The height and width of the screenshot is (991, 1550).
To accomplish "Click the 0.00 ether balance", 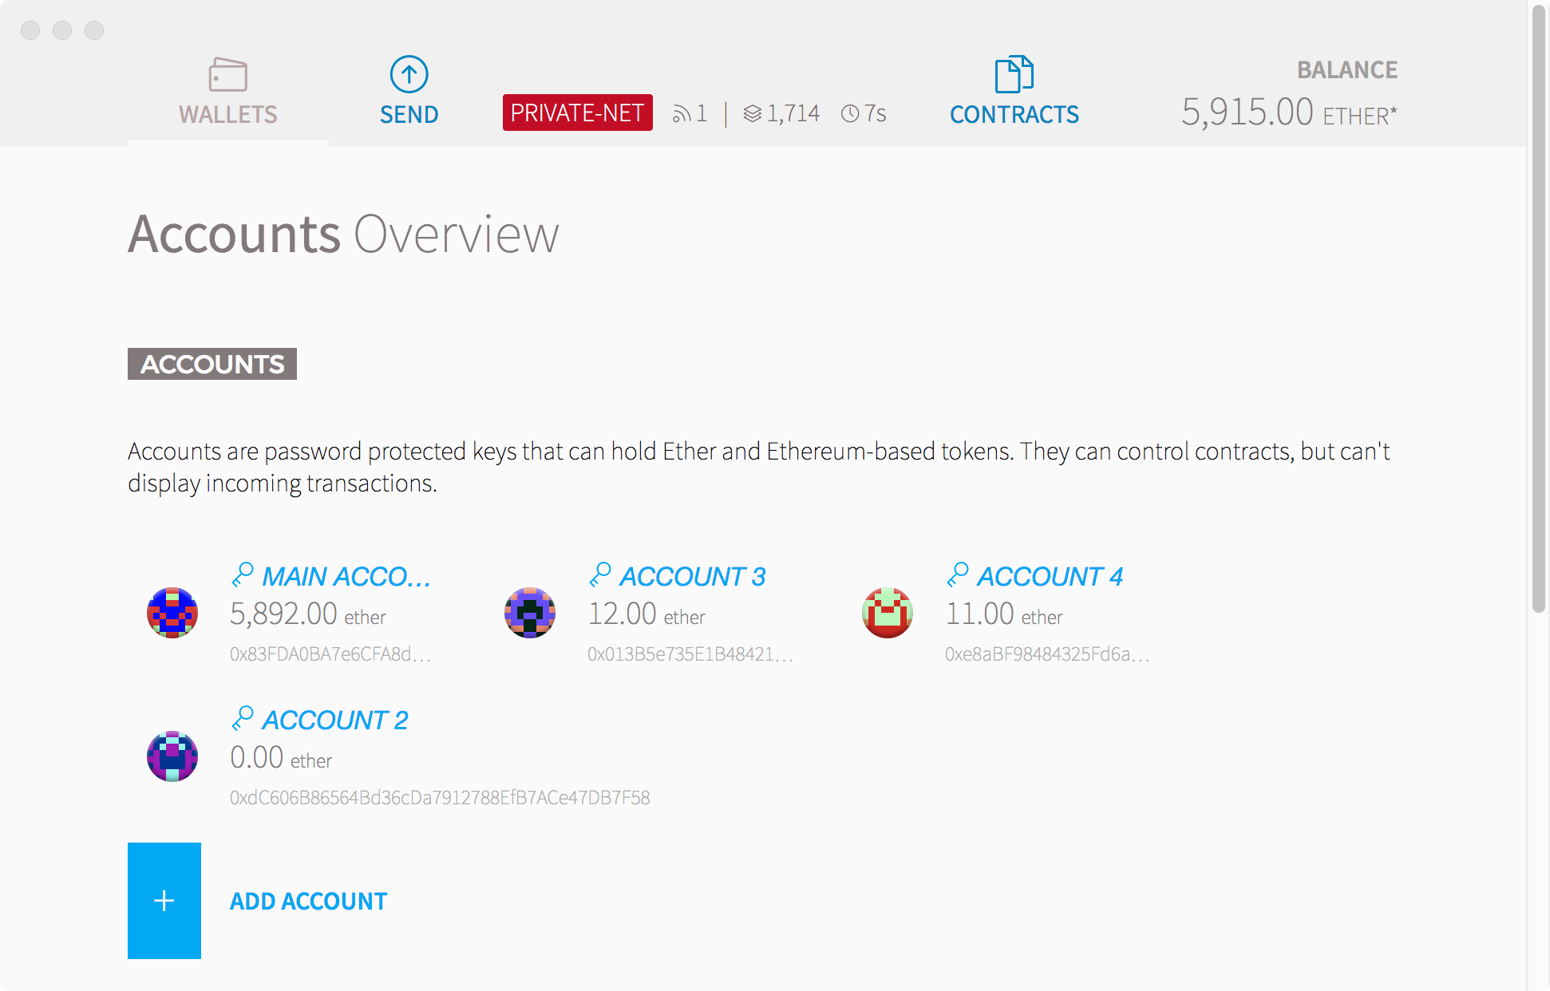I will click(x=281, y=758).
